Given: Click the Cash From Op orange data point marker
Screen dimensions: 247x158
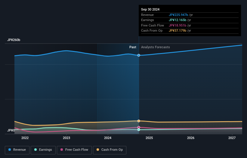Looking at the screenshot, I should pyautogui.click(x=139, y=121).
